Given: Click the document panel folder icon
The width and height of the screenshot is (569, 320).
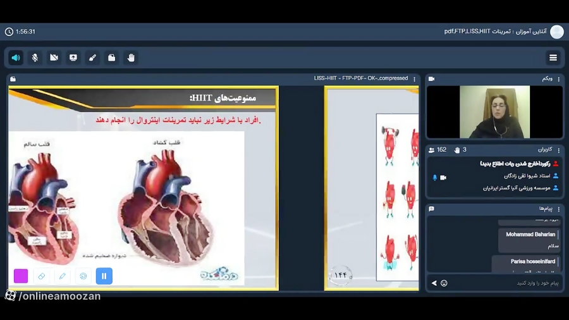Looking at the screenshot, I should 13,79.
